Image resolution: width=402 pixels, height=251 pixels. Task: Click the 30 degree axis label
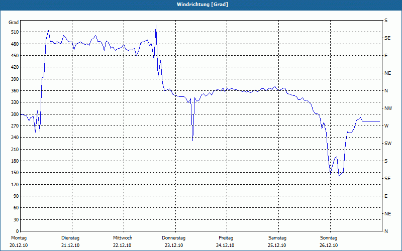click(x=16, y=220)
